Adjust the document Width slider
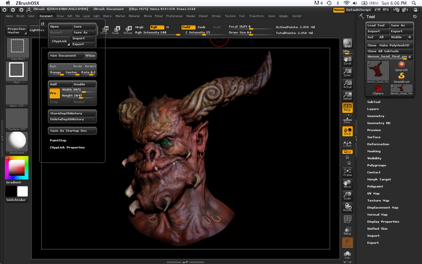 click(x=78, y=90)
